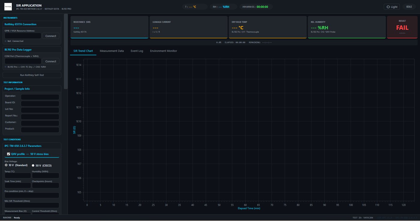420x221 pixels.
Task: Open the Event Log tab
Action: [x=137, y=51]
